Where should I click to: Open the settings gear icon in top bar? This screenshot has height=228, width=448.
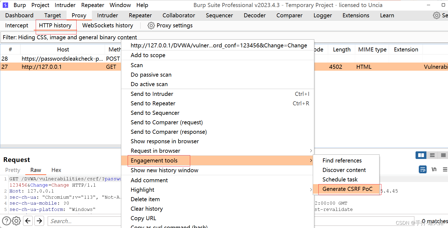(x=436, y=15)
